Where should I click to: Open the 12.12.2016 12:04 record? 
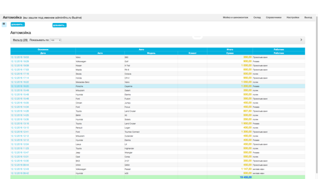pos(20,144)
